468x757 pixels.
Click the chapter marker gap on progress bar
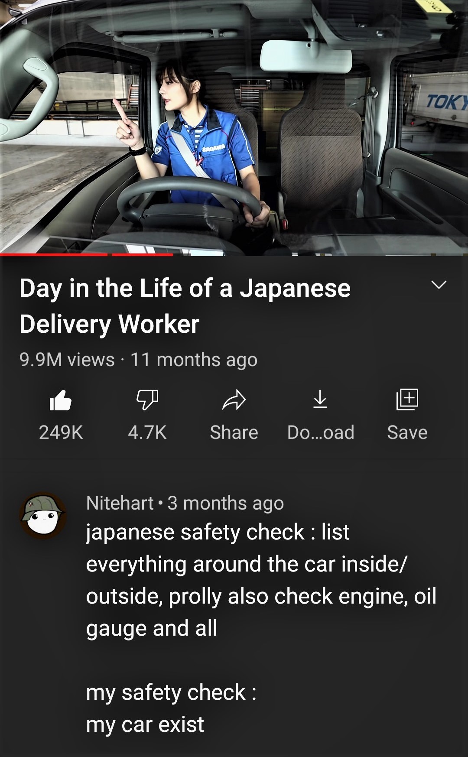pyautogui.click(x=110, y=255)
